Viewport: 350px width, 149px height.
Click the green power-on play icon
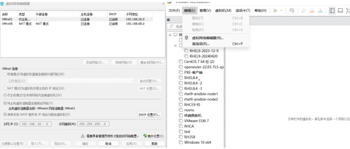coord(276,11)
